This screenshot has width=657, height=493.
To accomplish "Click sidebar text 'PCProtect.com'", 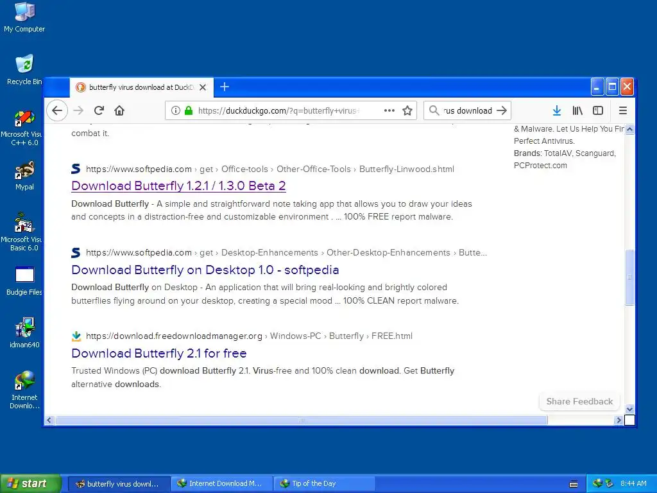I will [x=540, y=165].
